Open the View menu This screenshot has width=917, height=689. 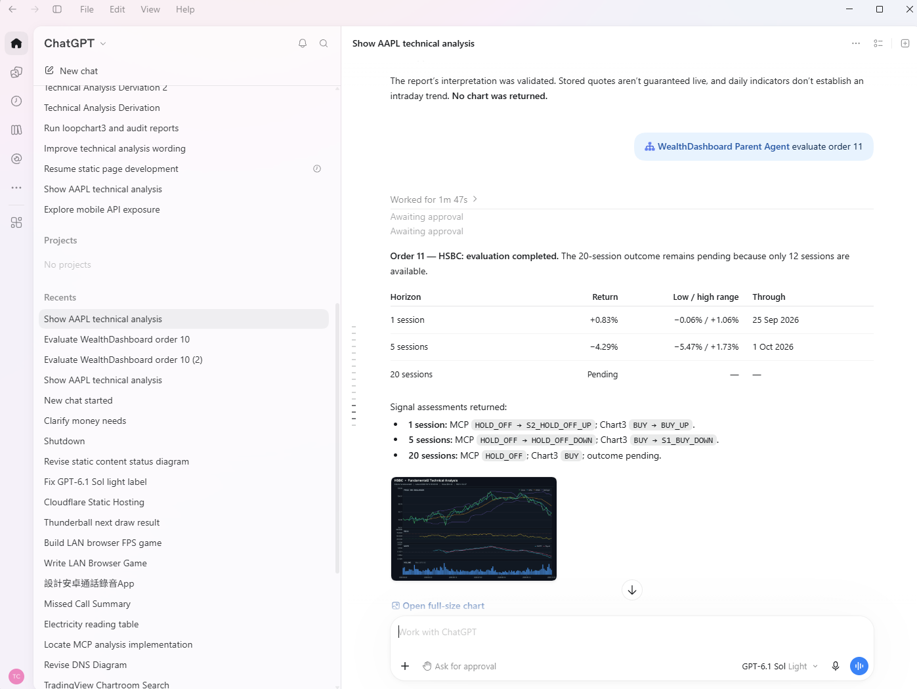[x=150, y=9]
